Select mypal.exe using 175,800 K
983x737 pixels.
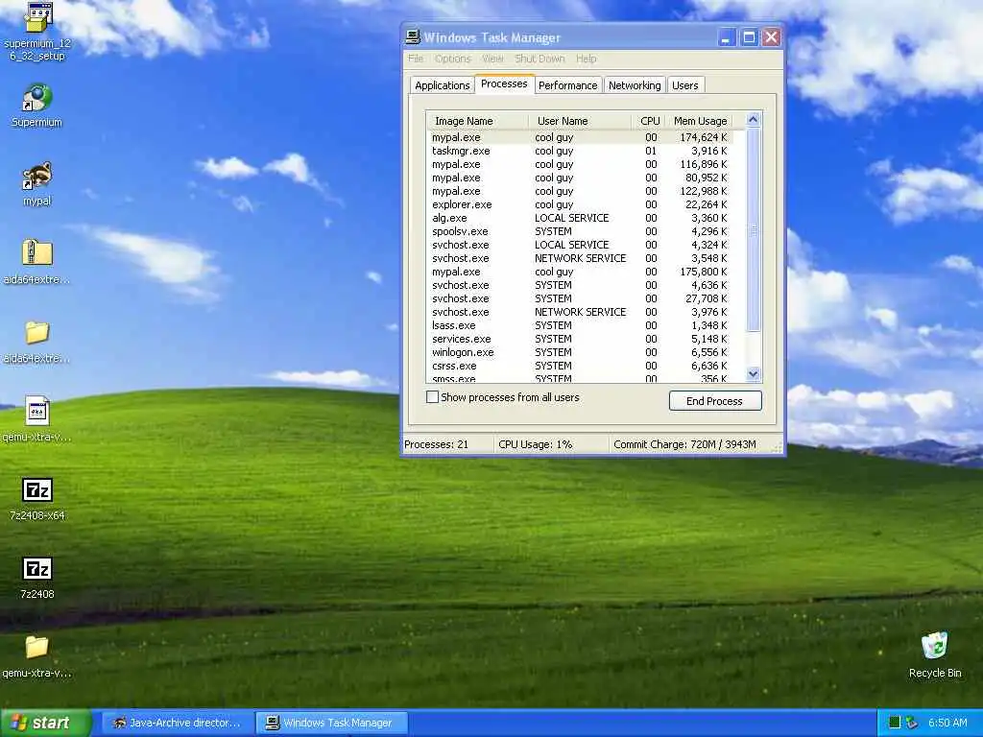click(x=579, y=272)
